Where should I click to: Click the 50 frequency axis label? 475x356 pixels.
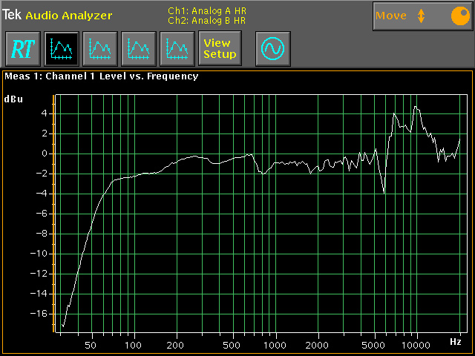click(x=91, y=346)
